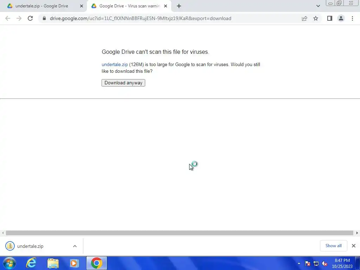360x270 pixels.
Task: Close the Virus scan warning tab
Action: (166, 6)
